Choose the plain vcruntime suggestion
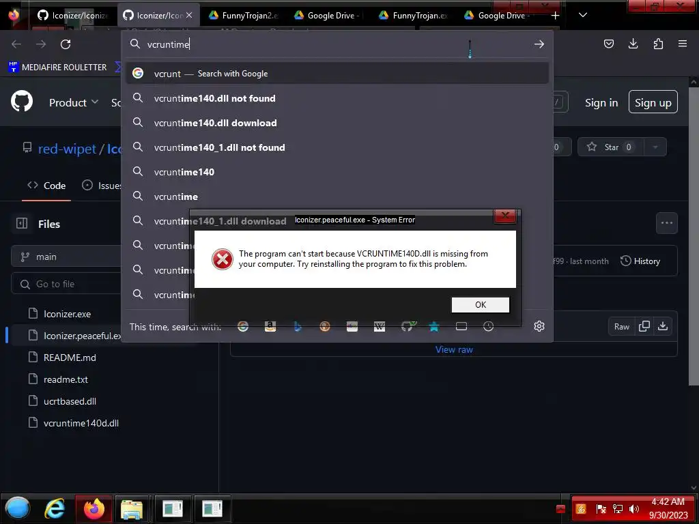This screenshot has height=524, width=699. tap(337, 196)
